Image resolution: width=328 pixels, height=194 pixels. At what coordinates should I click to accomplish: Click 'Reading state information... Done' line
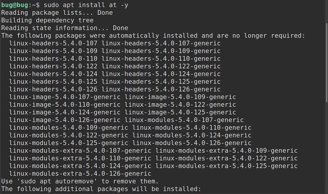[65, 28]
